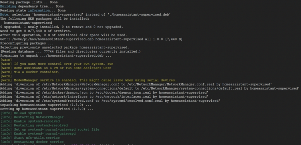The image size is (301, 145).
Task: Click the blue 'Building' word in the output
Action: pos(8,6)
